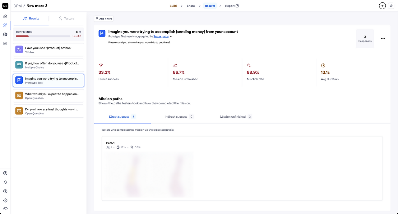Click the Multiple Choice block icon
The image size is (398, 214).
(19, 65)
